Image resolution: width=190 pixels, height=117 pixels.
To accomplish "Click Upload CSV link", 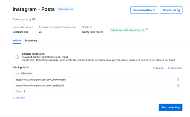I will tap(175, 68).
